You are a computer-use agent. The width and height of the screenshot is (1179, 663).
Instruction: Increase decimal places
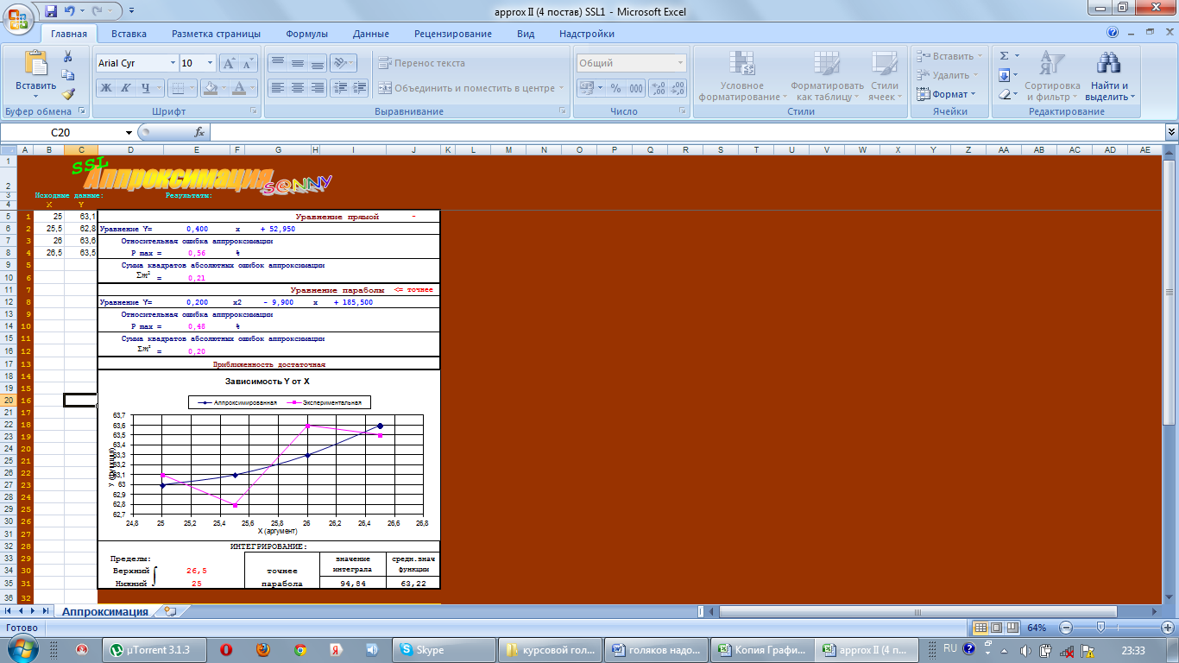pos(658,88)
